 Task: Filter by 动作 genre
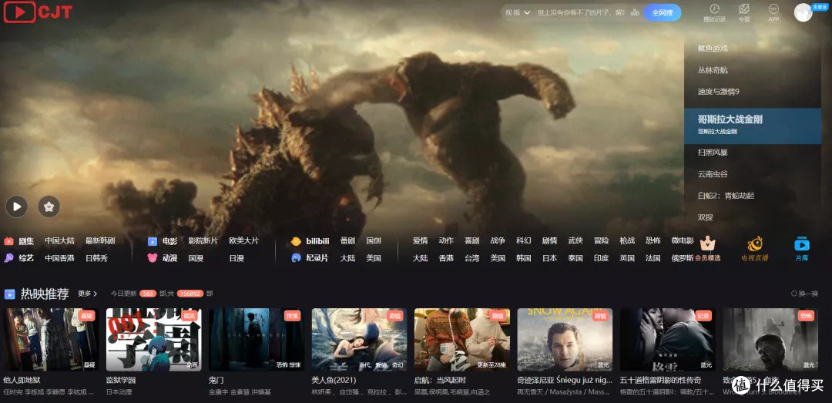[446, 241]
